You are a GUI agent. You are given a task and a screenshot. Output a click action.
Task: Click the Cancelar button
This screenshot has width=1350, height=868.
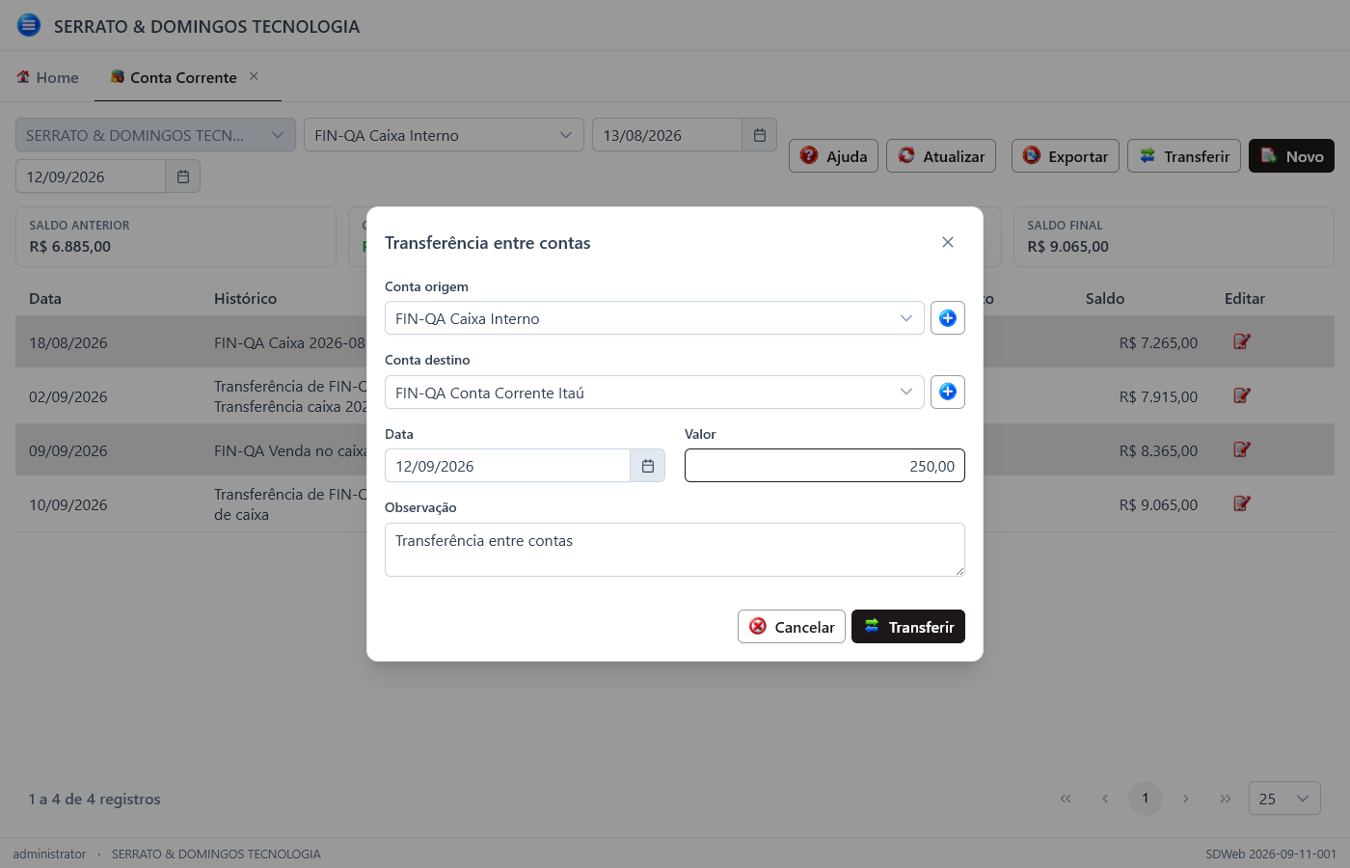(x=792, y=627)
